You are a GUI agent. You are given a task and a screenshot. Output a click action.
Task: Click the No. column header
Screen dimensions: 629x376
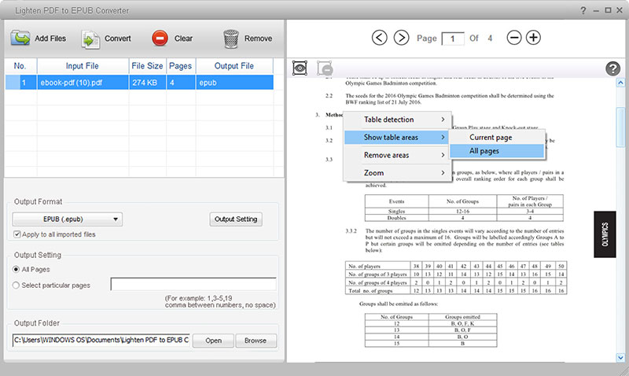tap(20, 66)
